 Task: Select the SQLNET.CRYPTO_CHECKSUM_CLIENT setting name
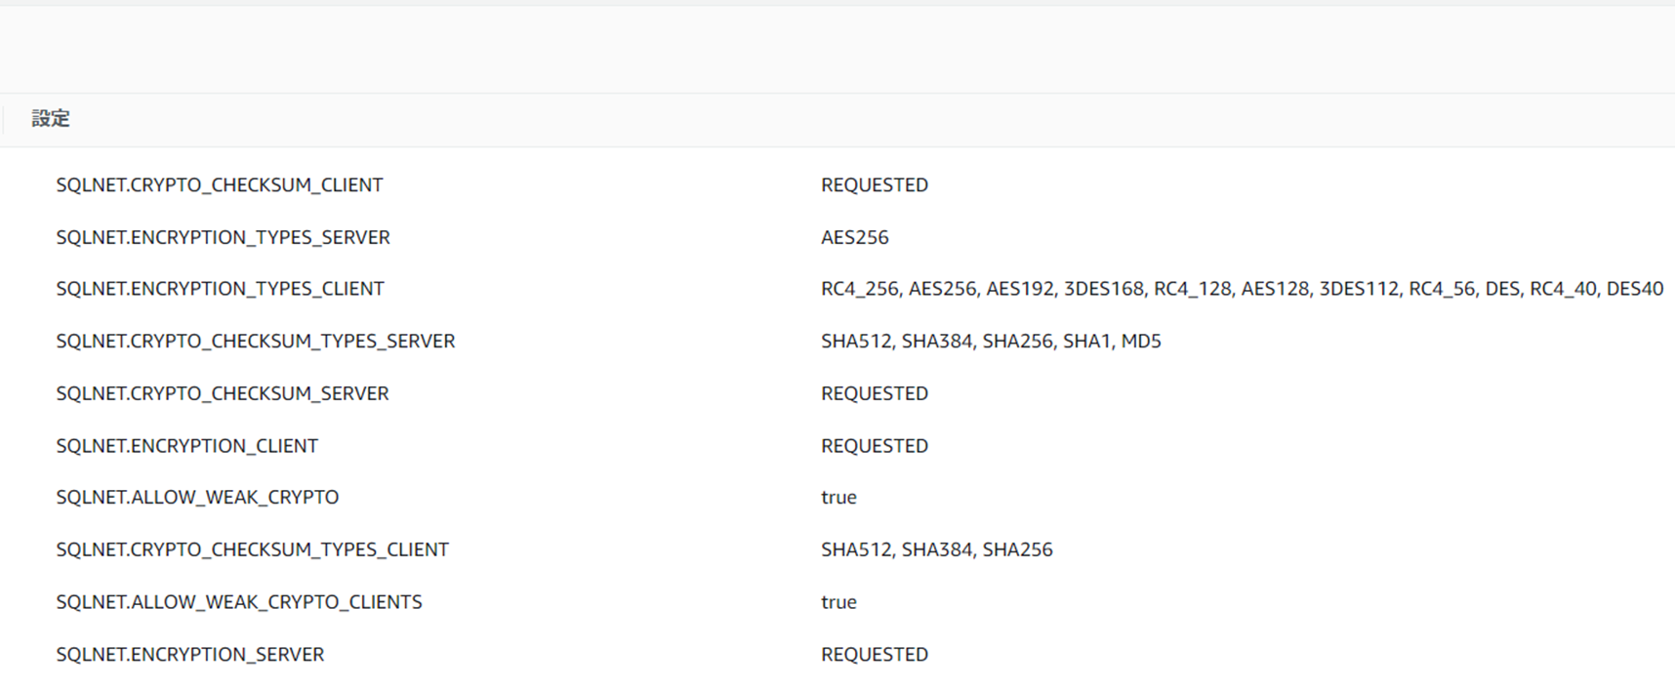pyautogui.click(x=220, y=185)
